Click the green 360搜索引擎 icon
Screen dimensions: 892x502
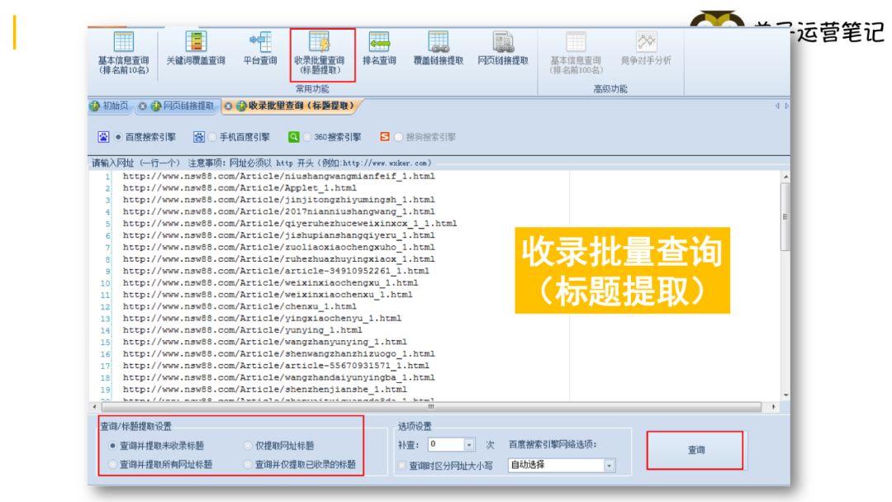coord(293,137)
